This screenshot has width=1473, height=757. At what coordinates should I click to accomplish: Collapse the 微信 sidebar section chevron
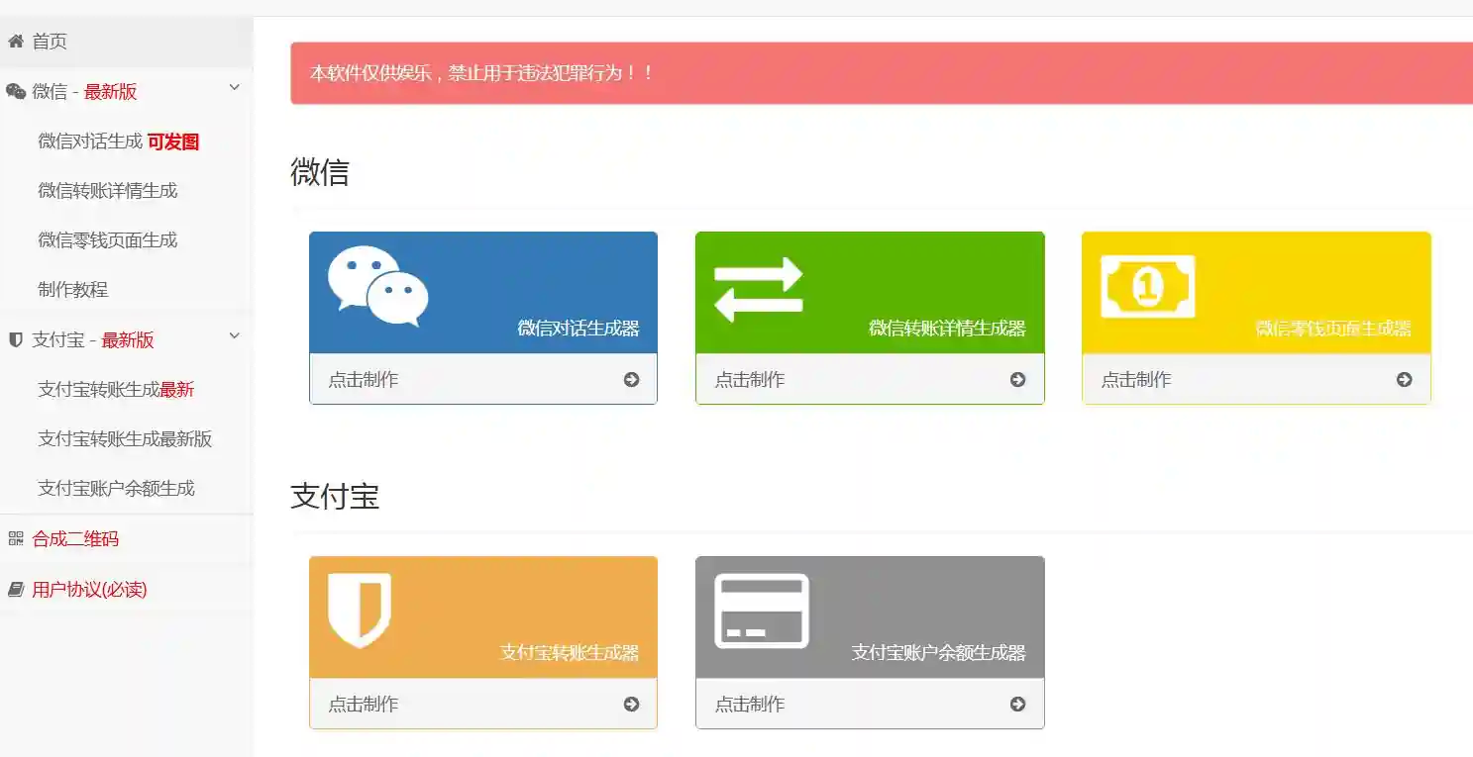[x=235, y=88]
